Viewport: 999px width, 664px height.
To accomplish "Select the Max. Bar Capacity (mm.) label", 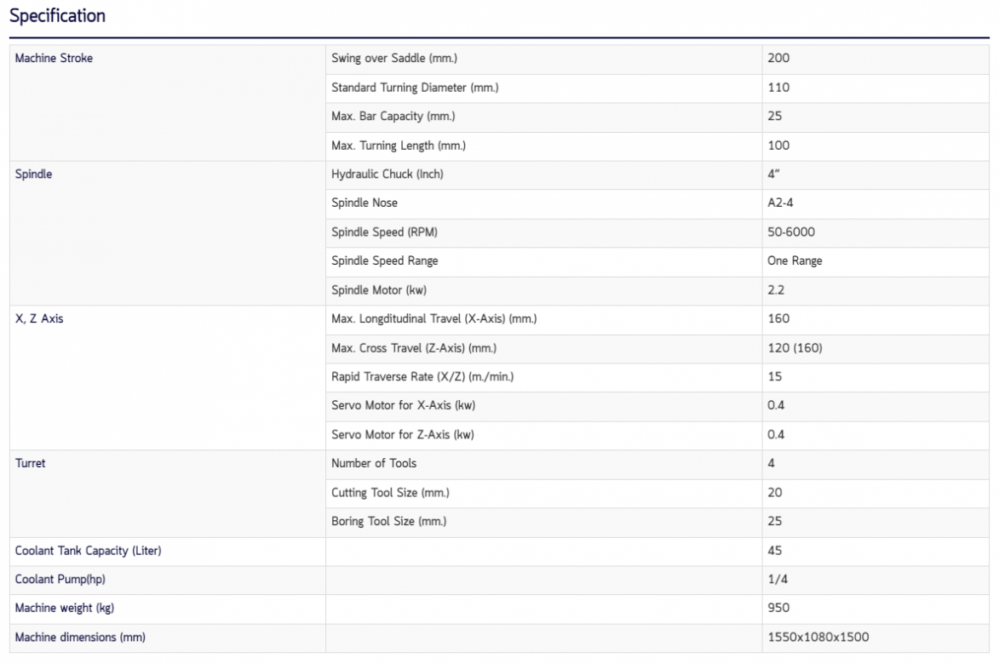I will 388,117.
